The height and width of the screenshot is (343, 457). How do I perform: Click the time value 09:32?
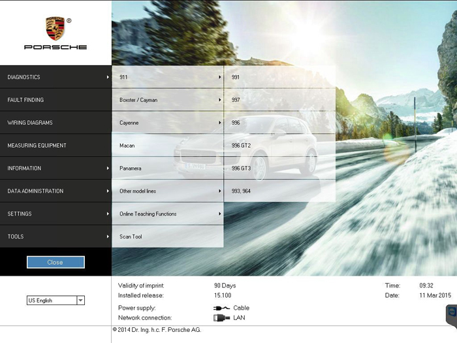point(426,286)
